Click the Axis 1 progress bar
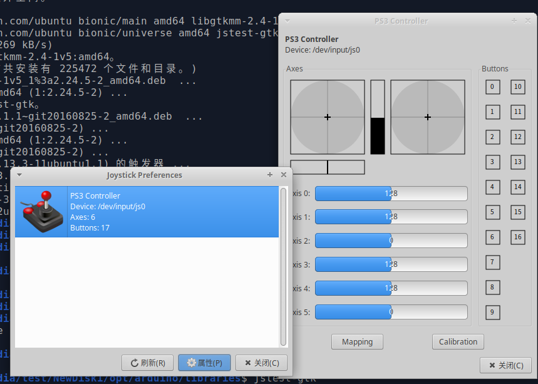 click(x=391, y=217)
